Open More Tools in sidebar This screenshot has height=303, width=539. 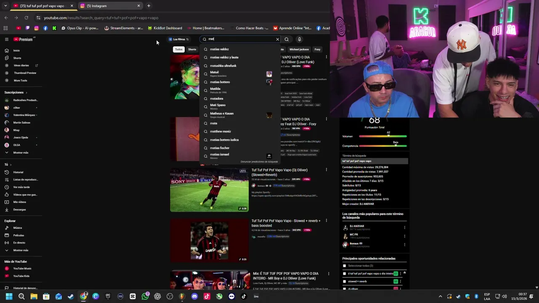click(x=20, y=80)
